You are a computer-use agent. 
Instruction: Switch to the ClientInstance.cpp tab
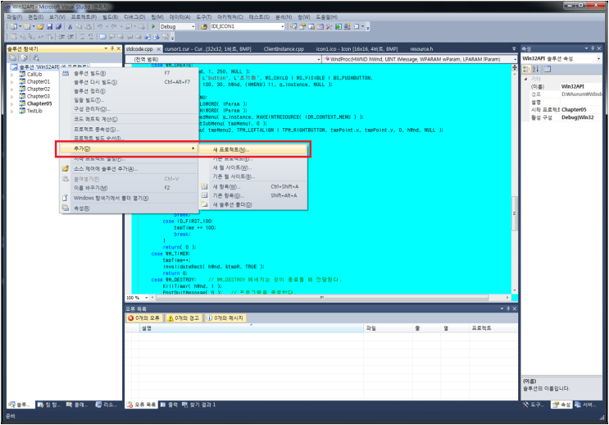pyautogui.click(x=284, y=49)
